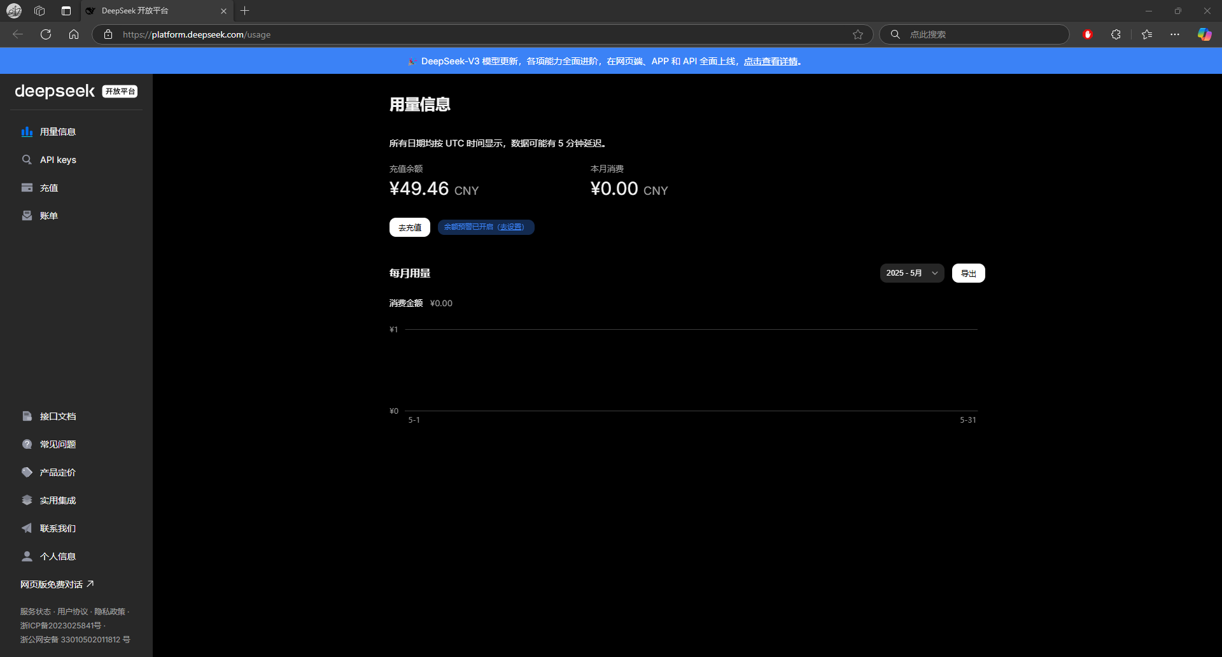
Task: Click the ¥49.46 balance value
Action: (419, 188)
